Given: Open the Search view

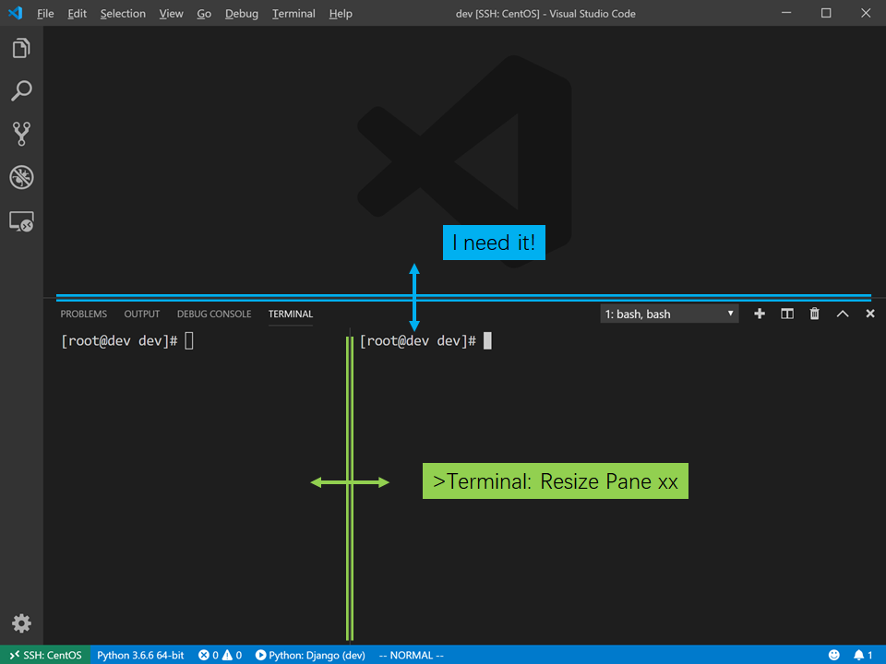Looking at the screenshot, I should pos(21,90).
